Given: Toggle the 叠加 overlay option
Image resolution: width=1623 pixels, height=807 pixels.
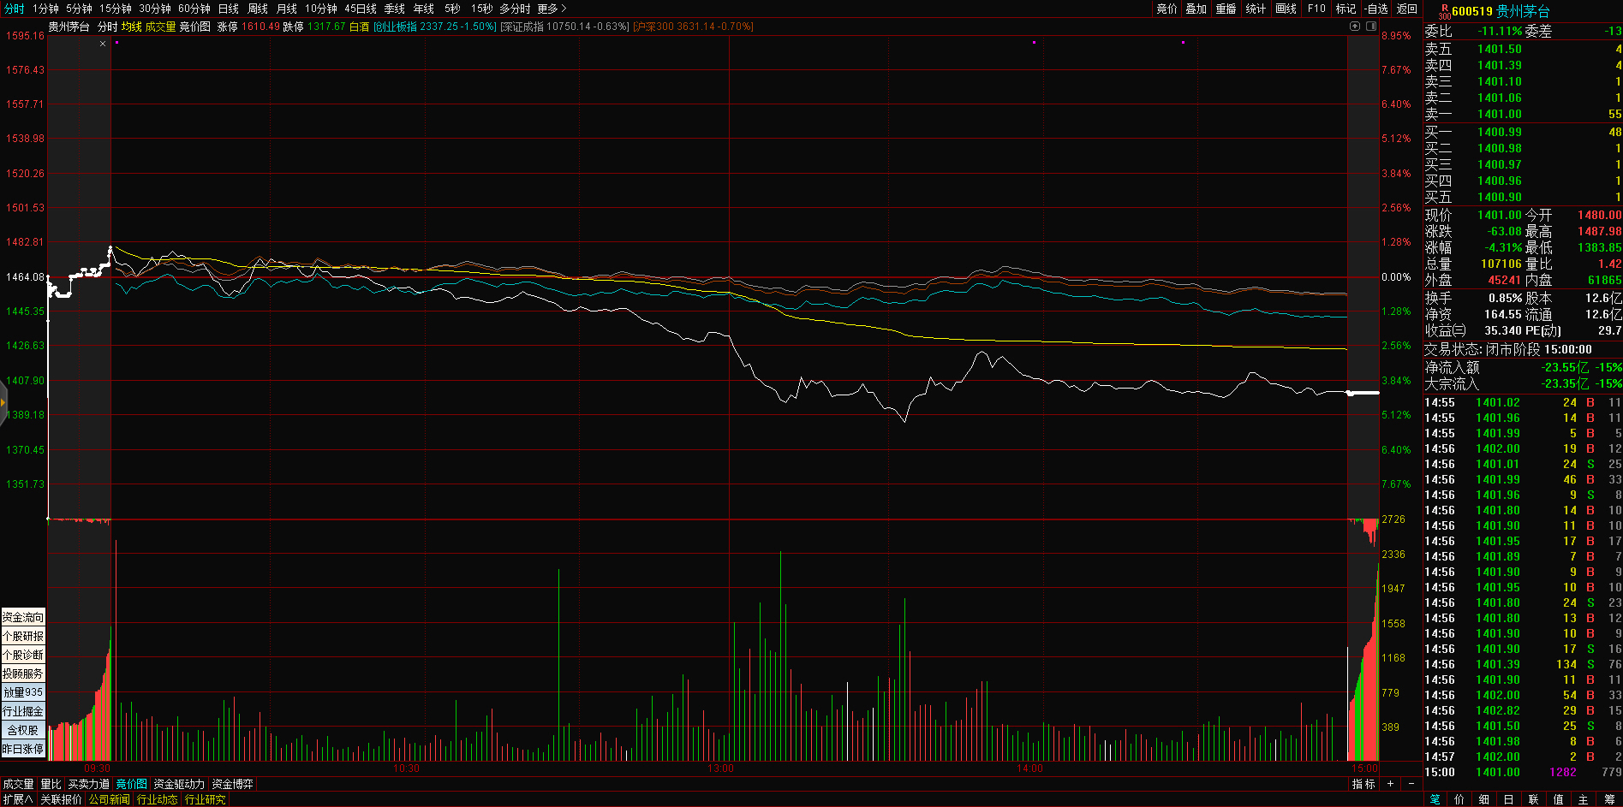Looking at the screenshot, I should click(x=1196, y=9).
